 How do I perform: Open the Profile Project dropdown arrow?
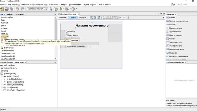[x=76, y=9]
